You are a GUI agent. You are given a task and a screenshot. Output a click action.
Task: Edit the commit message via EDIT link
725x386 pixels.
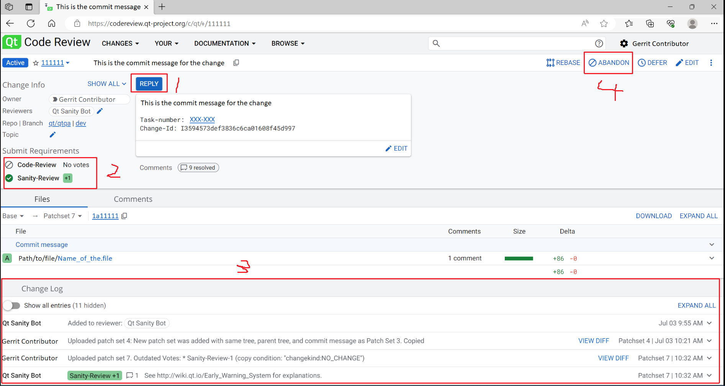396,148
